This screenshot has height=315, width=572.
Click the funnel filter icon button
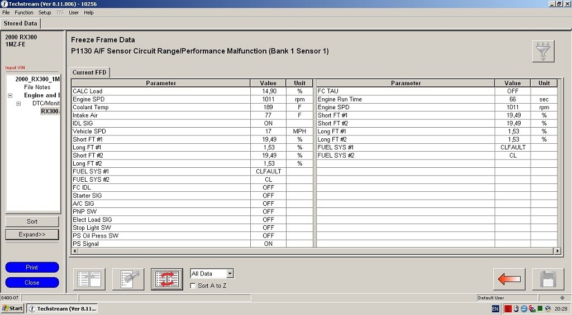tap(542, 51)
